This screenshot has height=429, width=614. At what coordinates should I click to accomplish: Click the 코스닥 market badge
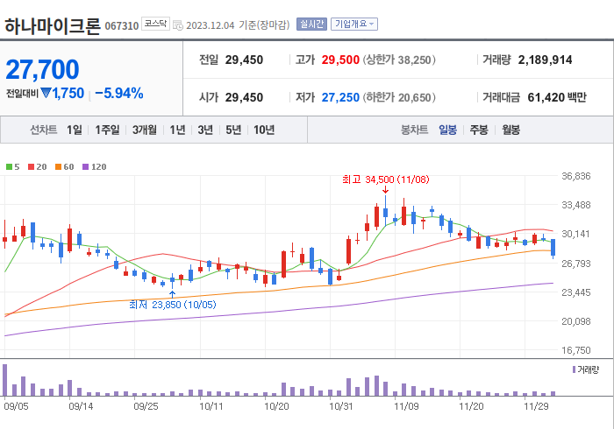click(155, 24)
